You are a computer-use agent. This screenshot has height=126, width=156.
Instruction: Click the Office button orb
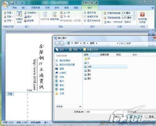click(6, 5)
